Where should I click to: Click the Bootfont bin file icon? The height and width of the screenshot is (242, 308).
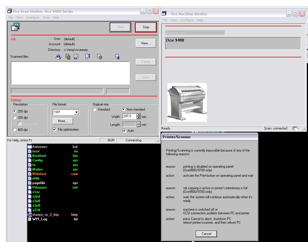[x=30, y=156]
